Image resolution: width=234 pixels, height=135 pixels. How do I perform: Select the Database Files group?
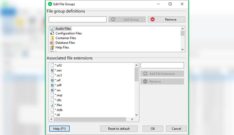(x=65, y=43)
